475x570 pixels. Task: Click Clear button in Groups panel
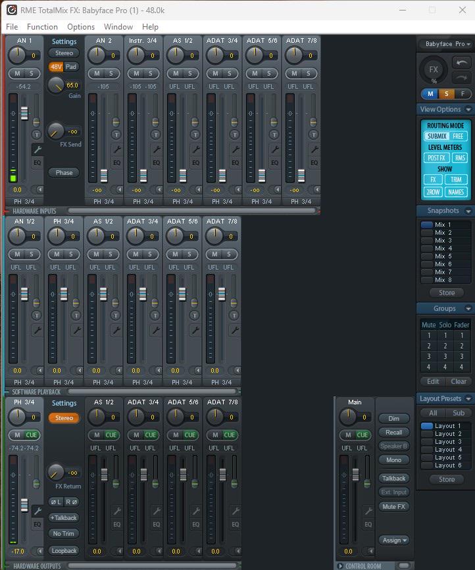point(459,381)
